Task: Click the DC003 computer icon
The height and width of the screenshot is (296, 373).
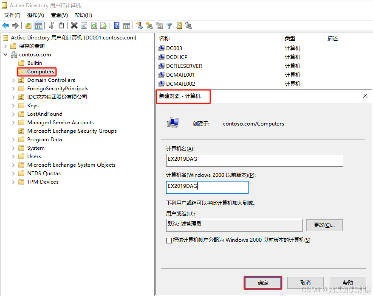Action: (162, 48)
